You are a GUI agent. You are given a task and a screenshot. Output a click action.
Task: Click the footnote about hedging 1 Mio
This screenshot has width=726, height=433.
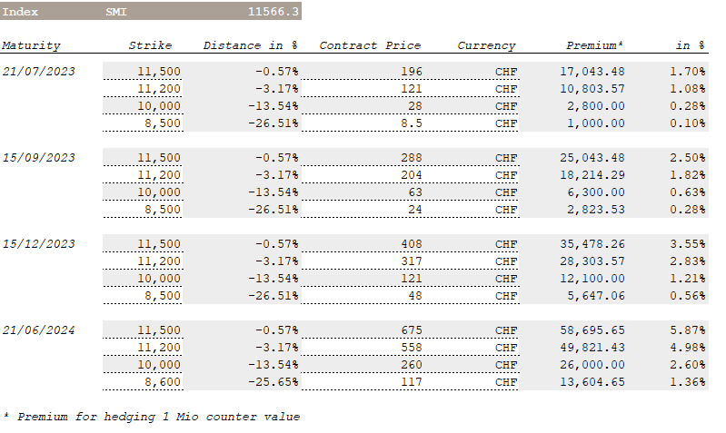point(152,417)
